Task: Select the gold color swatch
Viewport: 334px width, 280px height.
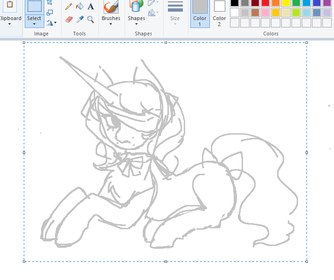Action: (x=276, y=13)
